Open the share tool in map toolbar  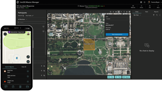[x=113, y=12]
